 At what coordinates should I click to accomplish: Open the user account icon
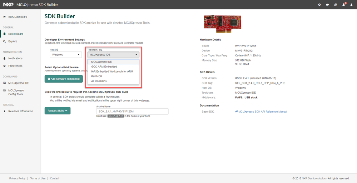pos(351,5)
